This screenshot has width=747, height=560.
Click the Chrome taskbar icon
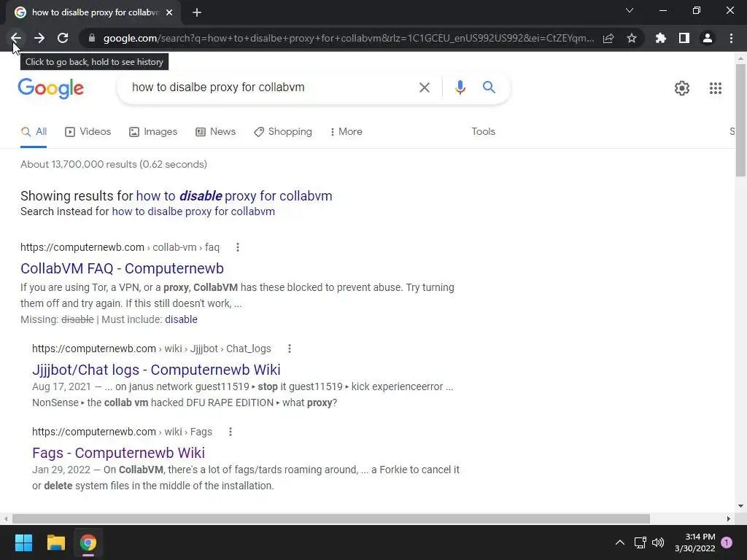pos(88,542)
